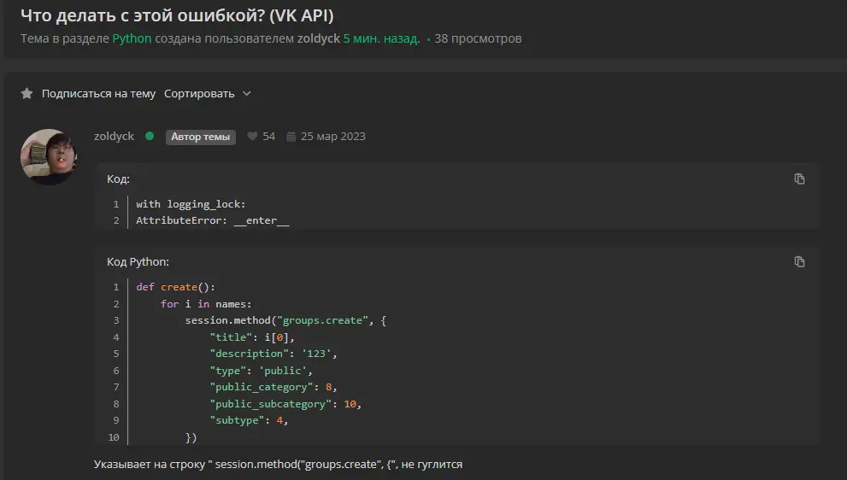Click the 'Код Python:' block label
The height and width of the screenshot is (480, 847).
[138, 262]
